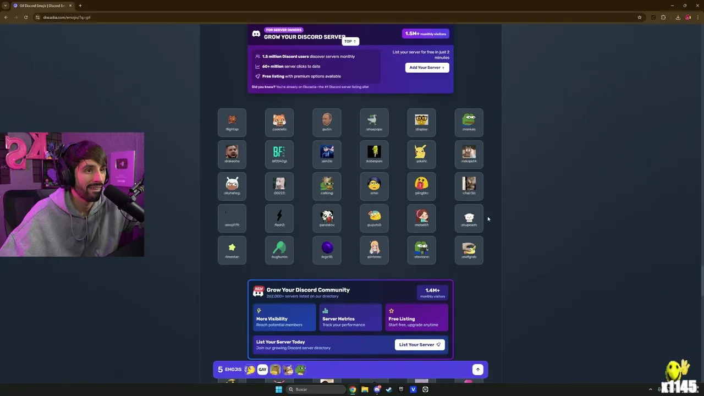Image resolution: width=704 pixels, height=396 pixels.
Task: Pick the :chair36: emoji
Action: (469, 186)
